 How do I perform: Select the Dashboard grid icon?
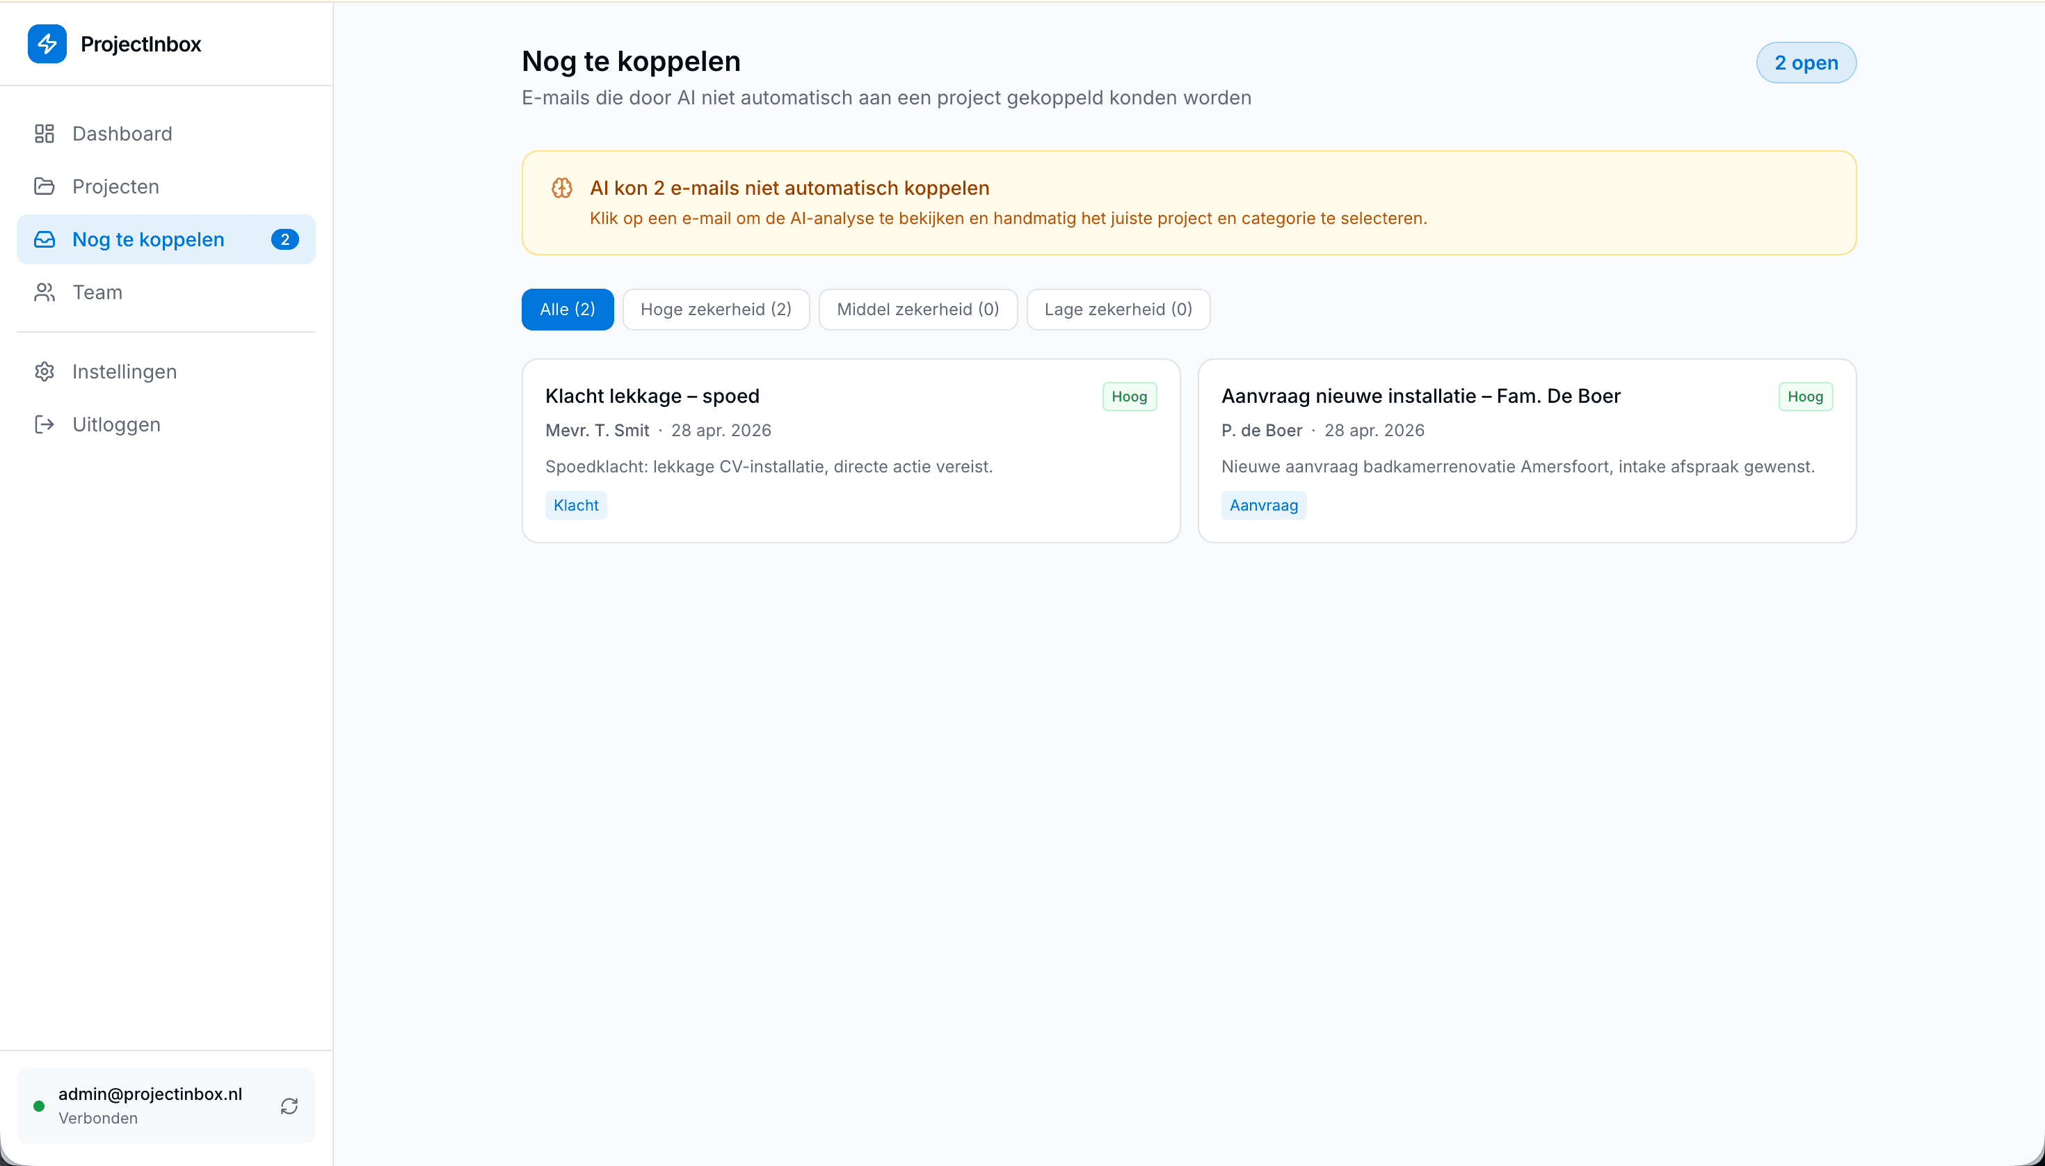click(44, 133)
